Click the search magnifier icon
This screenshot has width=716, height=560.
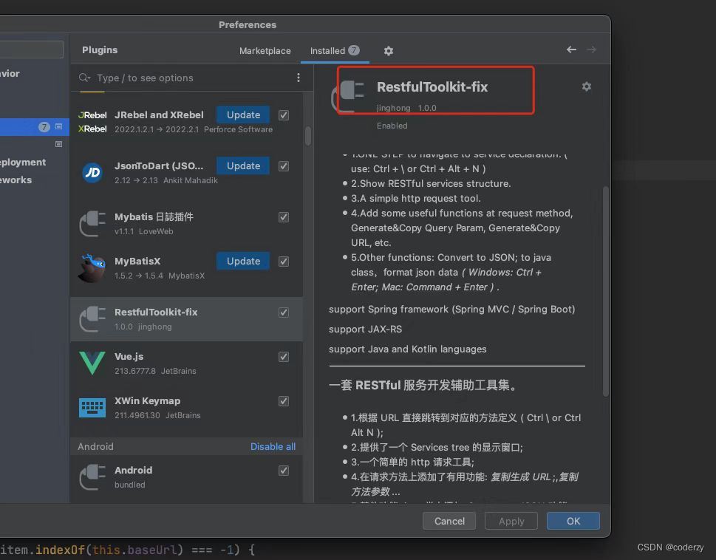(x=84, y=78)
